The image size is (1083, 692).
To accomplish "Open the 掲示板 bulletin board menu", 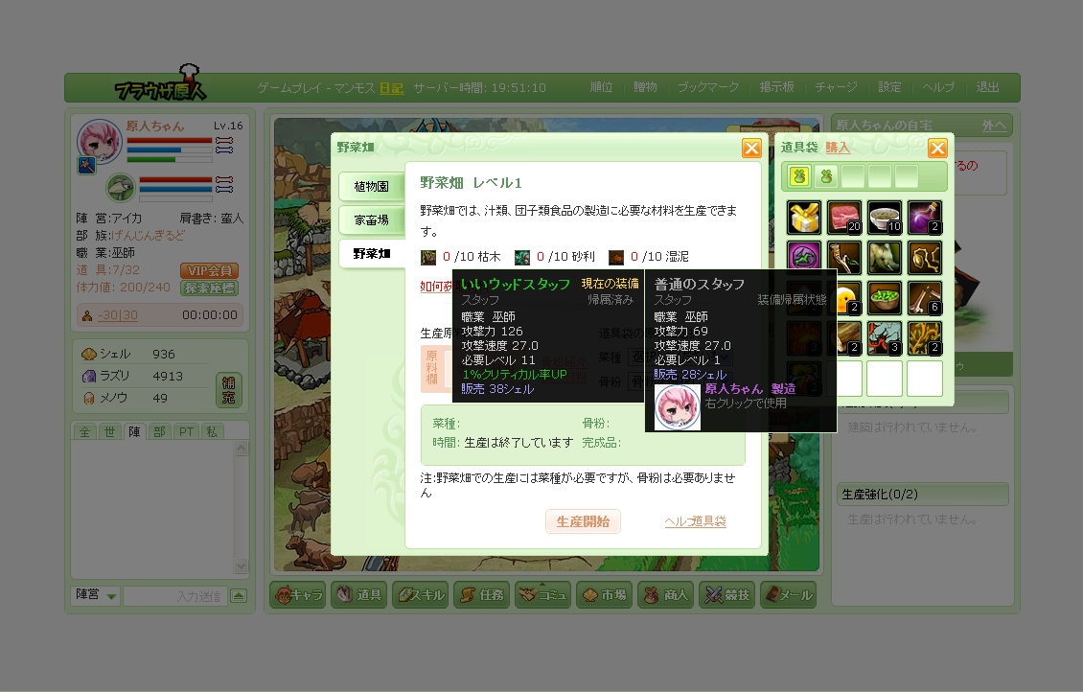I will pyautogui.click(x=777, y=87).
